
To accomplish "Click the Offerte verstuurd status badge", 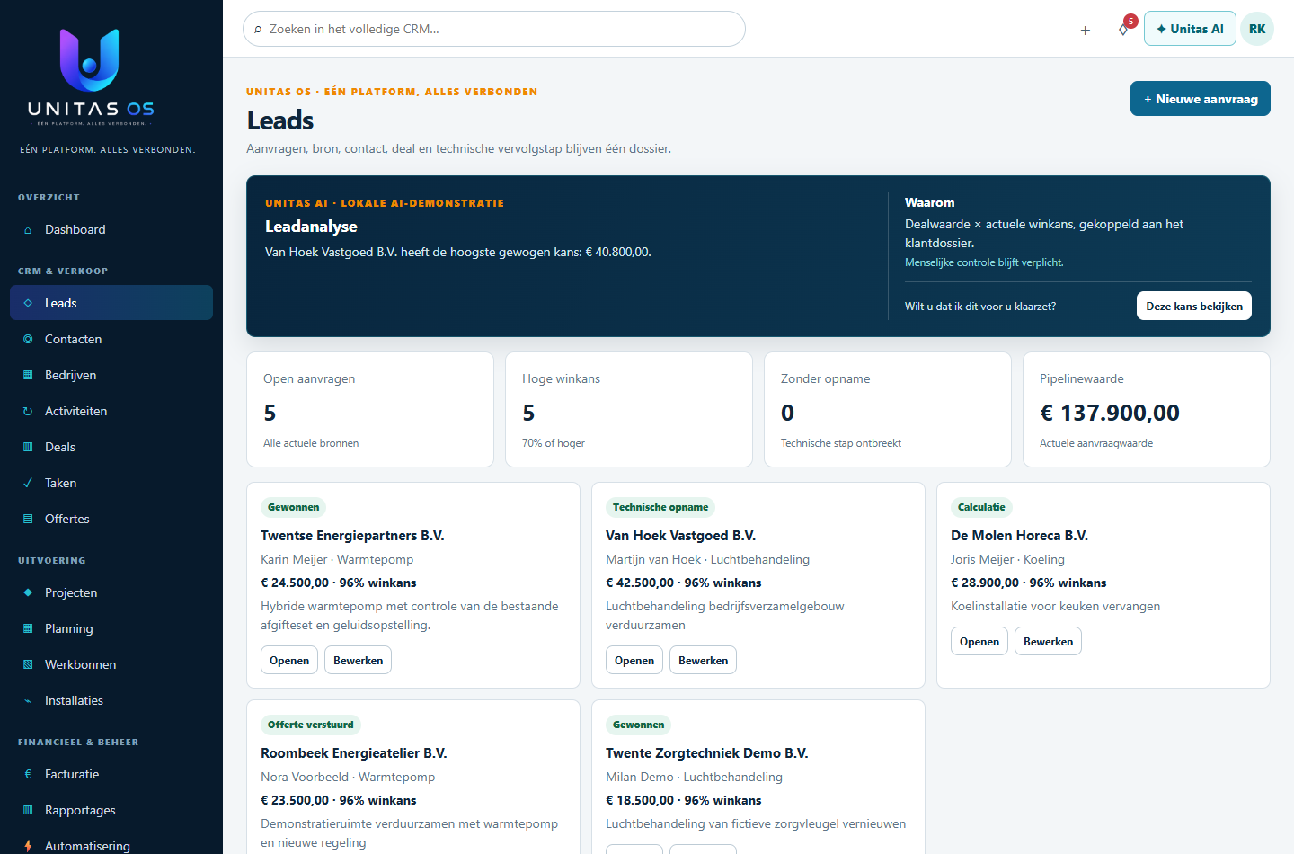I will (311, 725).
